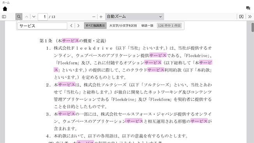This screenshot has height=143, width=254.
Task: Open the tools double-chevron menu
Action: tap(250, 17)
